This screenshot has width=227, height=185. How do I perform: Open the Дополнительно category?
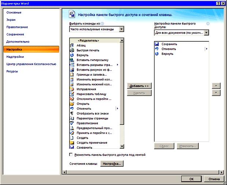click(18, 42)
